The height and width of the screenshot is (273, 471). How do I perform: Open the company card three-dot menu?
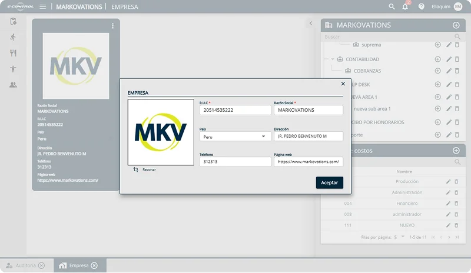[x=113, y=26]
